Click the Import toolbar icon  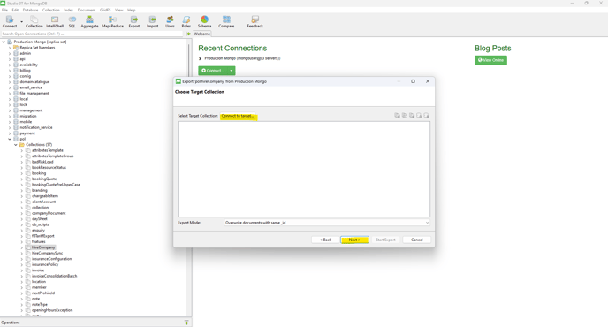152,22
